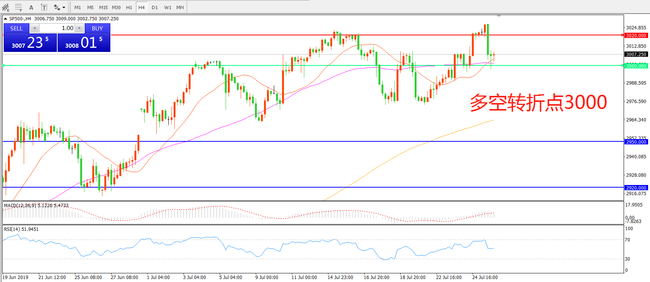This screenshot has width=650, height=282.
Task: Click the red 3020.000 price level label
Action: (636, 35)
